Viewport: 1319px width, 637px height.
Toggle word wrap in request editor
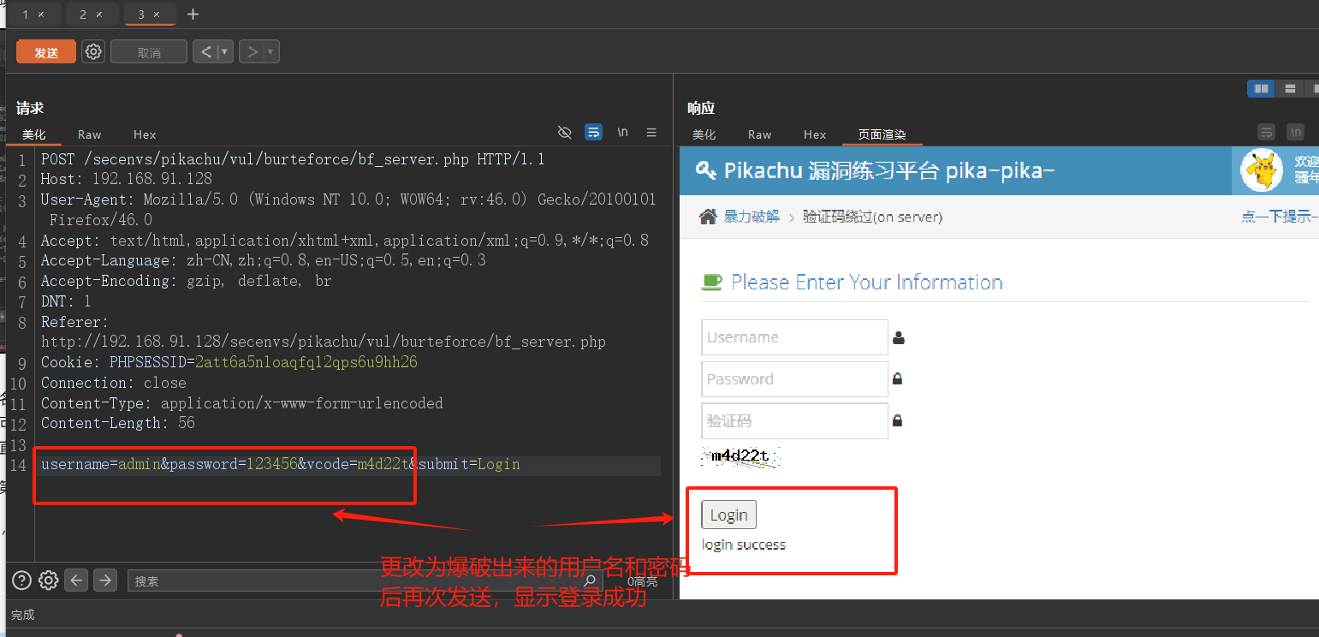[x=593, y=133]
